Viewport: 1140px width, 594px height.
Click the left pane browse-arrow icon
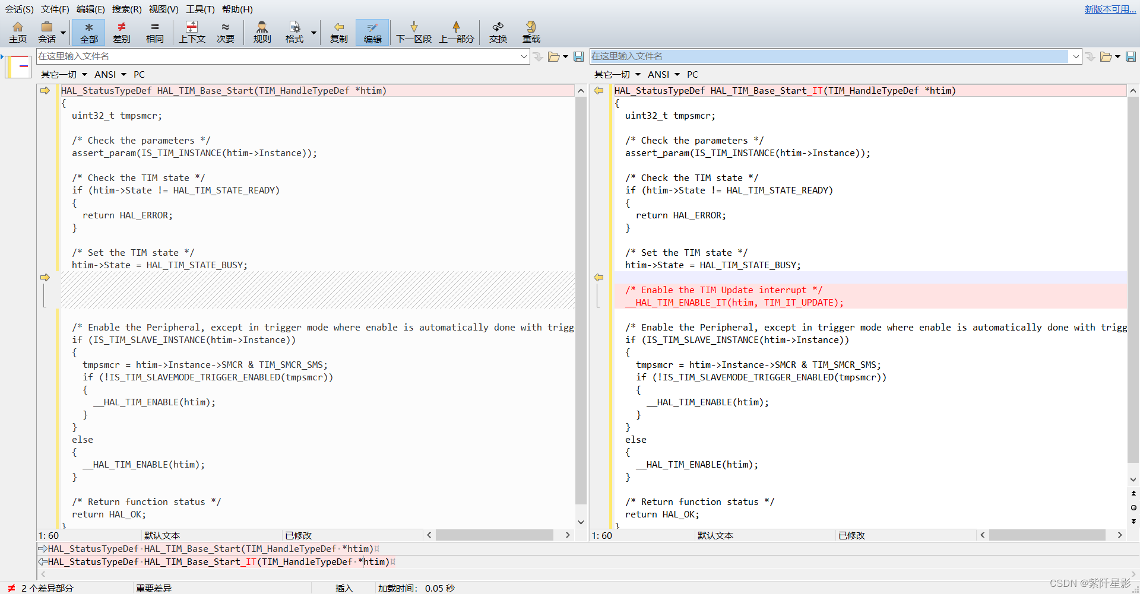[x=538, y=56]
